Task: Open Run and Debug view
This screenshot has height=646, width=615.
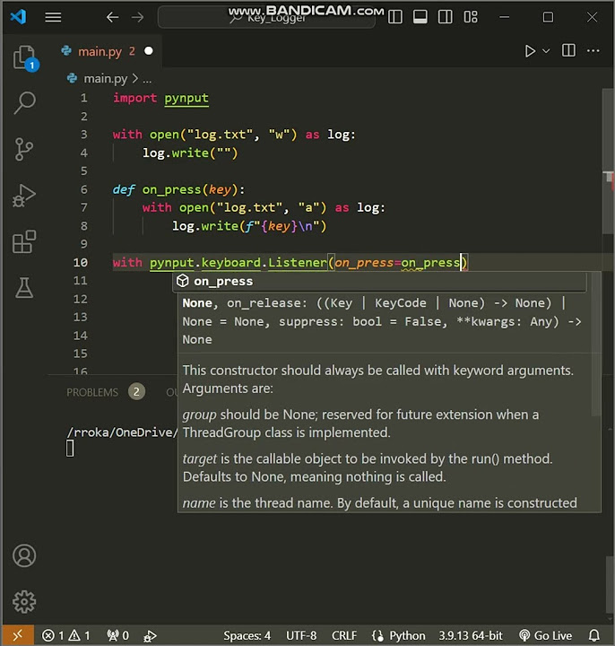Action: pyautogui.click(x=24, y=196)
